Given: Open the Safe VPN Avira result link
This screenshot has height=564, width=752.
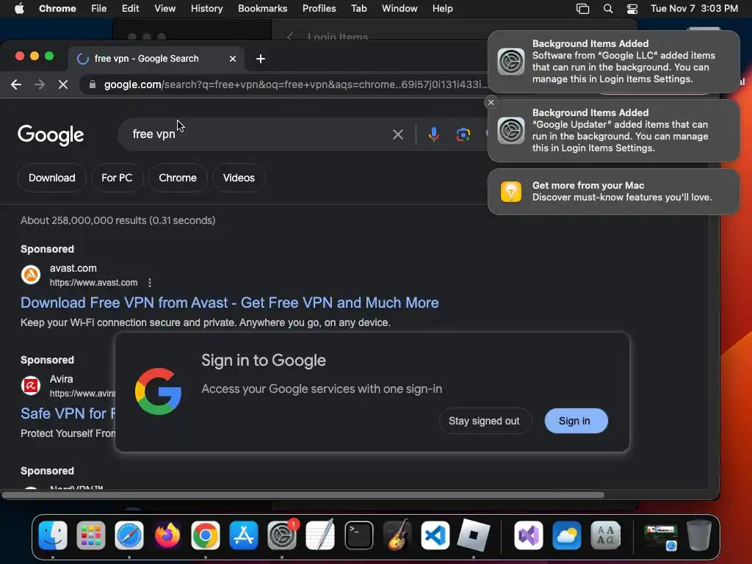Looking at the screenshot, I should (68, 413).
